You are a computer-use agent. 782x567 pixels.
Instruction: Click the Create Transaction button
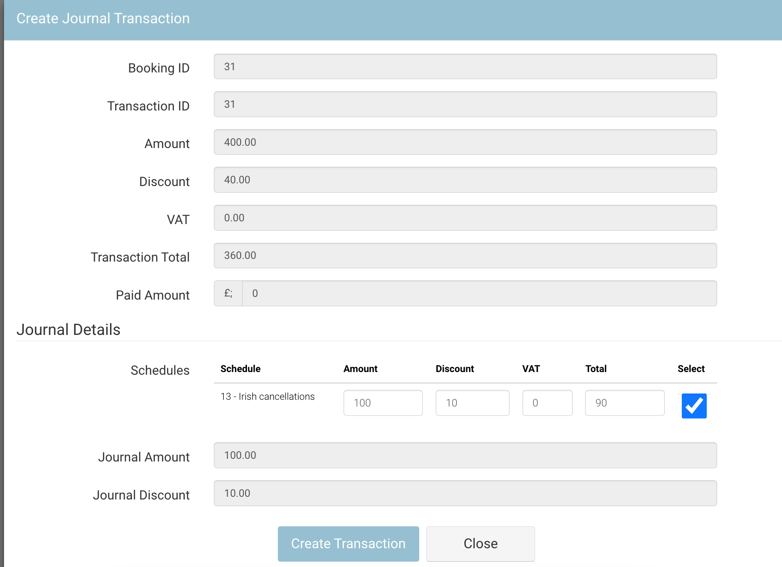348,543
